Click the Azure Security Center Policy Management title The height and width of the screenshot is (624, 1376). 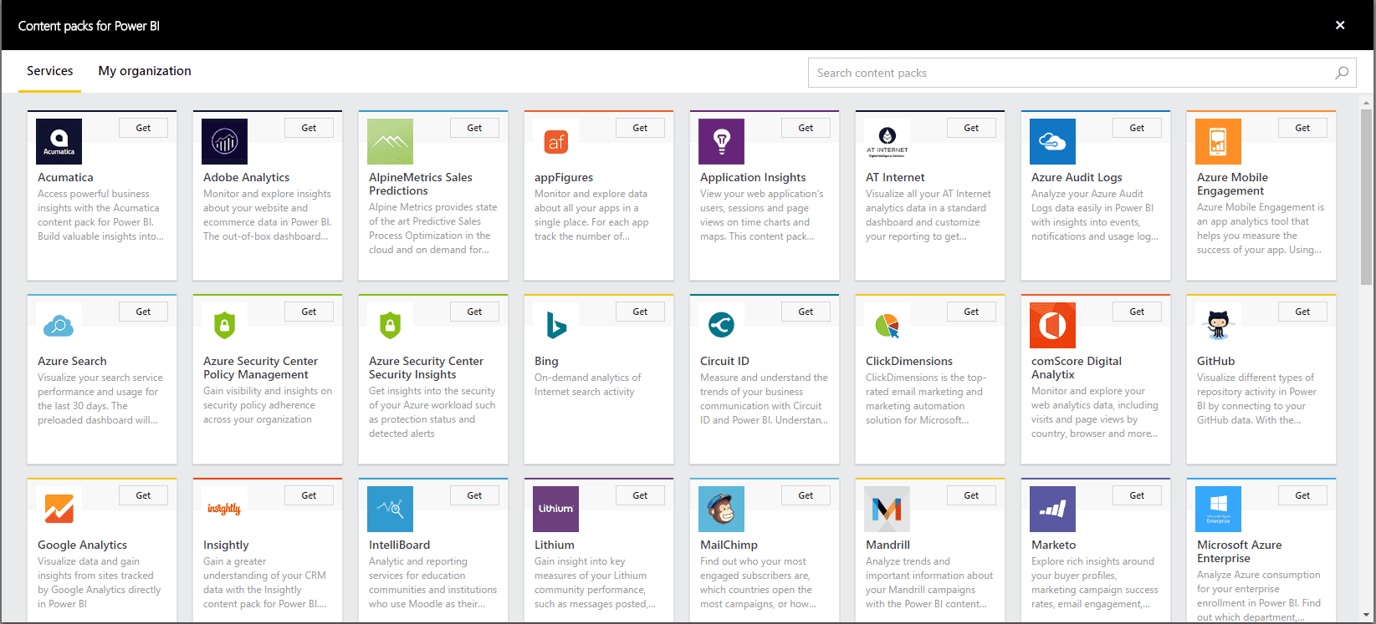[260, 368]
